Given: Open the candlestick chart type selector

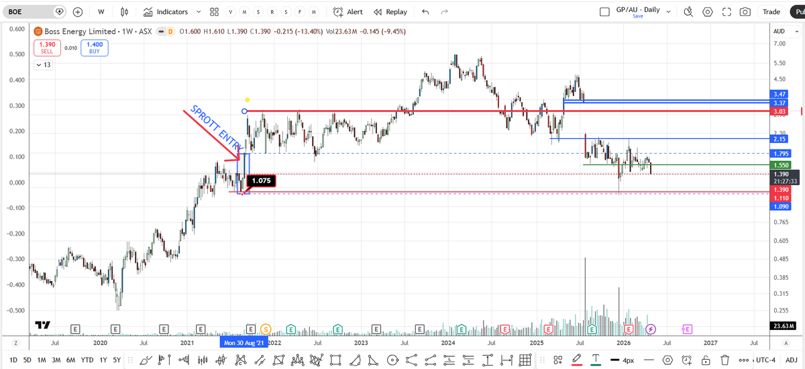Looking at the screenshot, I should point(124,11).
